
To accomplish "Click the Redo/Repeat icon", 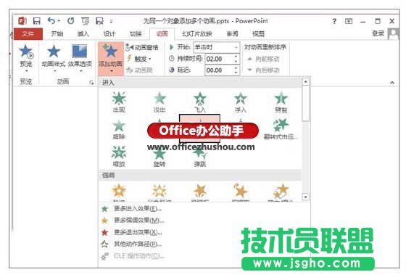I will [71, 20].
